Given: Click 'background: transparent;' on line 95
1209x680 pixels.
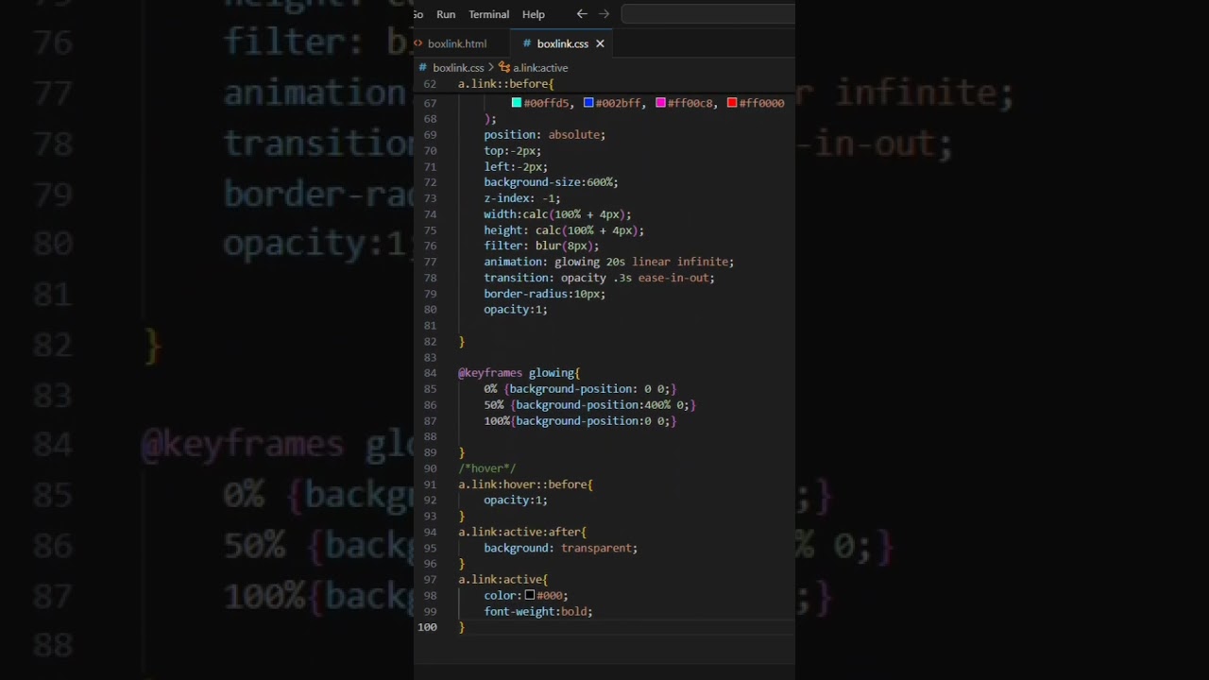Looking at the screenshot, I should click(561, 548).
